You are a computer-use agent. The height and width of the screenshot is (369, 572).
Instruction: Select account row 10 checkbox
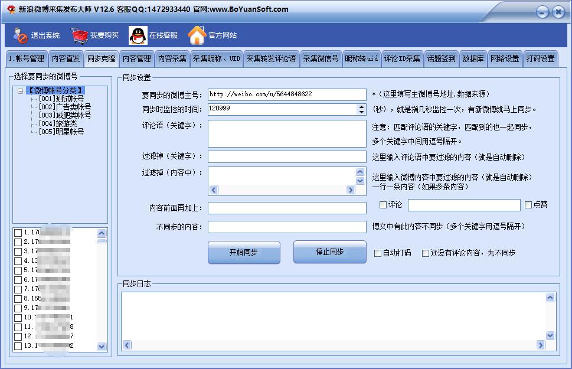[x=18, y=318]
